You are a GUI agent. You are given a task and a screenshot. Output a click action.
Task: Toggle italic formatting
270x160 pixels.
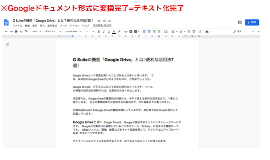[x=104, y=32]
